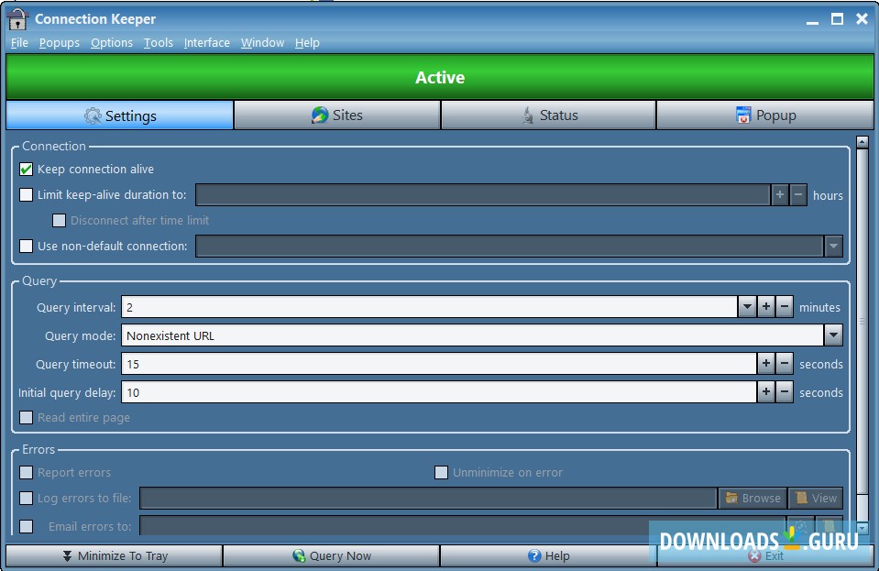
Task: Click the green Active status bar
Action: pyautogui.click(x=440, y=77)
